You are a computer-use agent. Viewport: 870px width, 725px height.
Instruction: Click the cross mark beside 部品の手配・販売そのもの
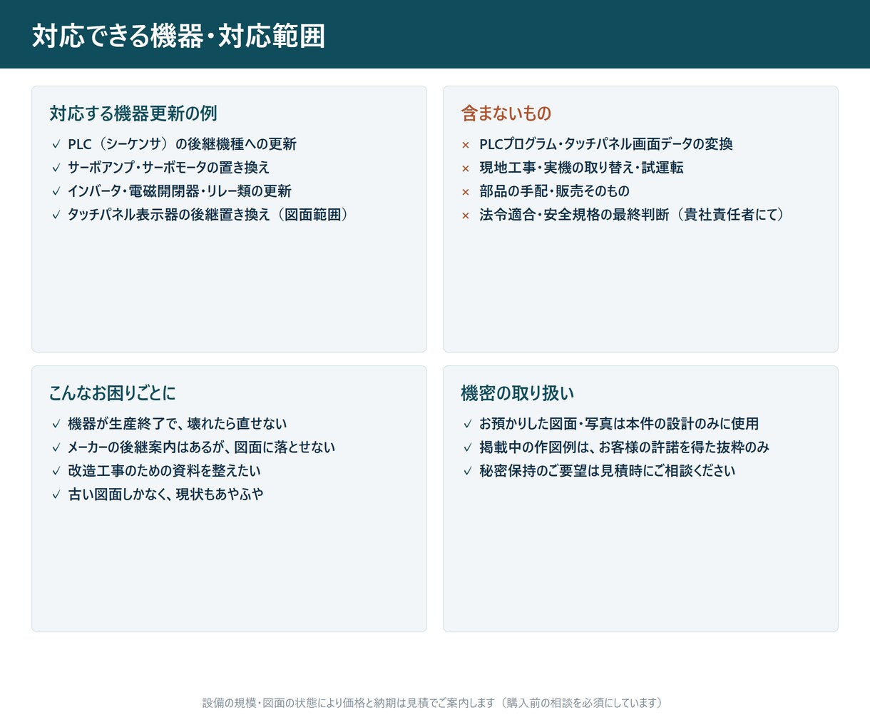tap(466, 192)
